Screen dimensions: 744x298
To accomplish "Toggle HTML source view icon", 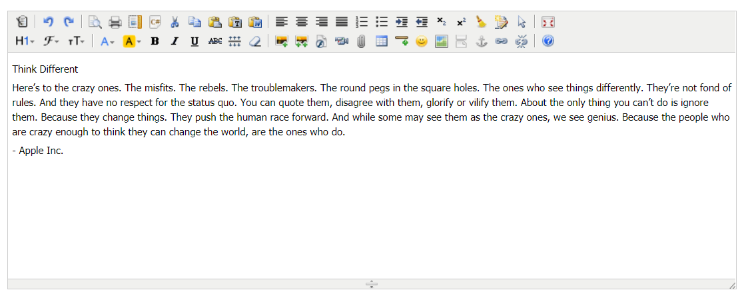I will (x=22, y=22).
